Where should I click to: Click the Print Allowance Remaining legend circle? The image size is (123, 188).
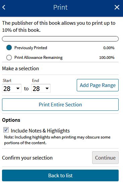[9, 58]
